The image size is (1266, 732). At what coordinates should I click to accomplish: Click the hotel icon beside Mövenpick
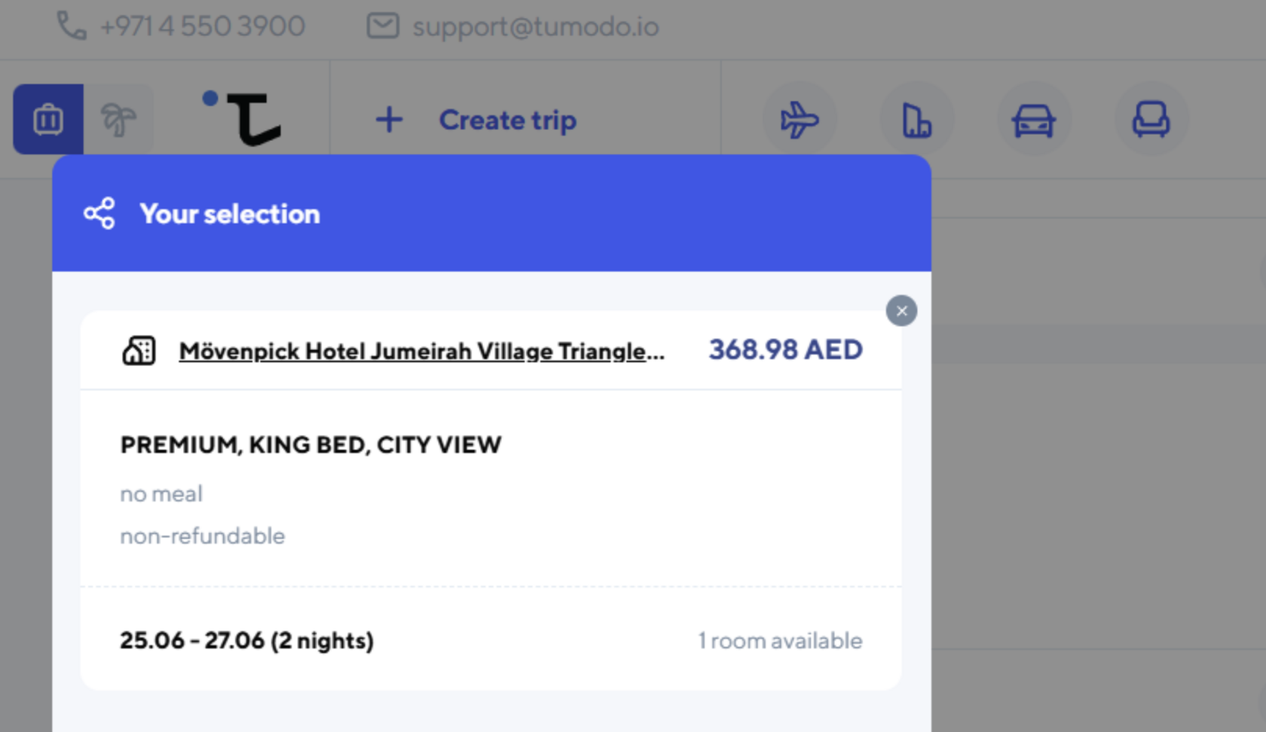(x=139, y=351)
